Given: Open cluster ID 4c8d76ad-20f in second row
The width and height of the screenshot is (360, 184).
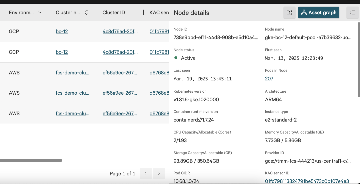Looking at the screenshot, I should click(x=120, y=52).
